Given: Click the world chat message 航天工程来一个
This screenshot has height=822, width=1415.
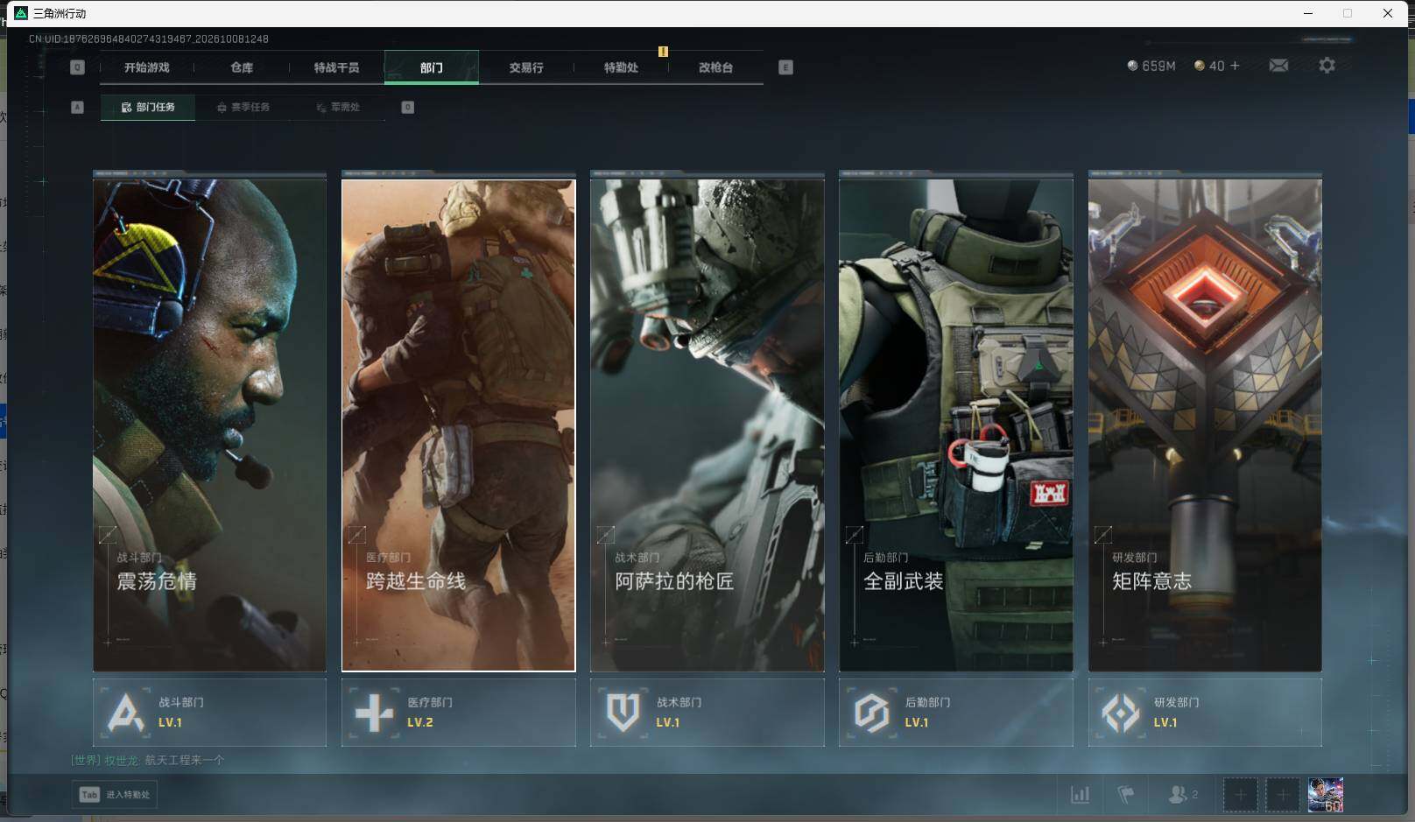Looking at the screenshot, I should pos(184,760).
